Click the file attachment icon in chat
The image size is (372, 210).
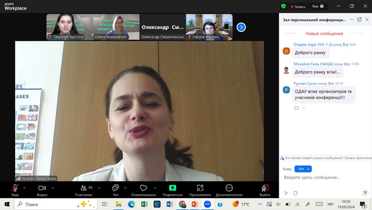295,193
